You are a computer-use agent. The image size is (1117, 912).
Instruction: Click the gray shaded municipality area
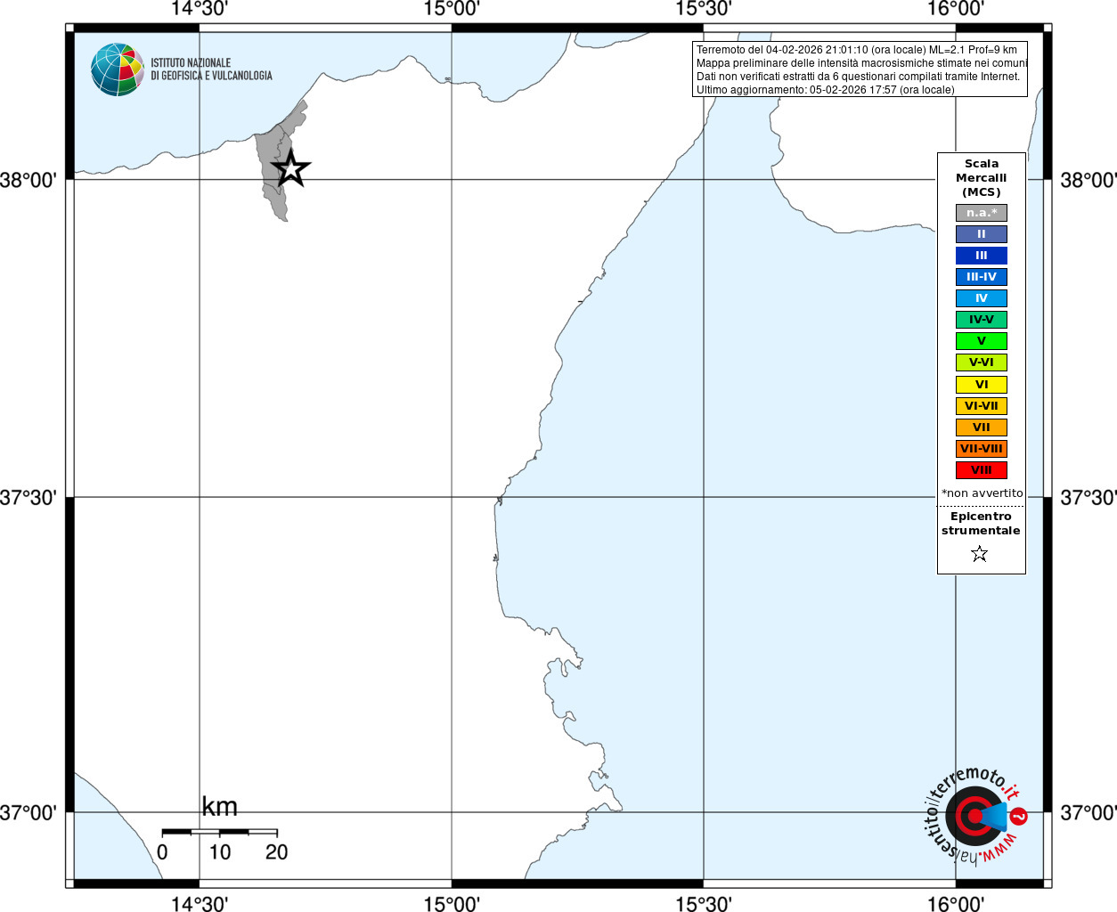pyautogui.click(x=278, y=165)
